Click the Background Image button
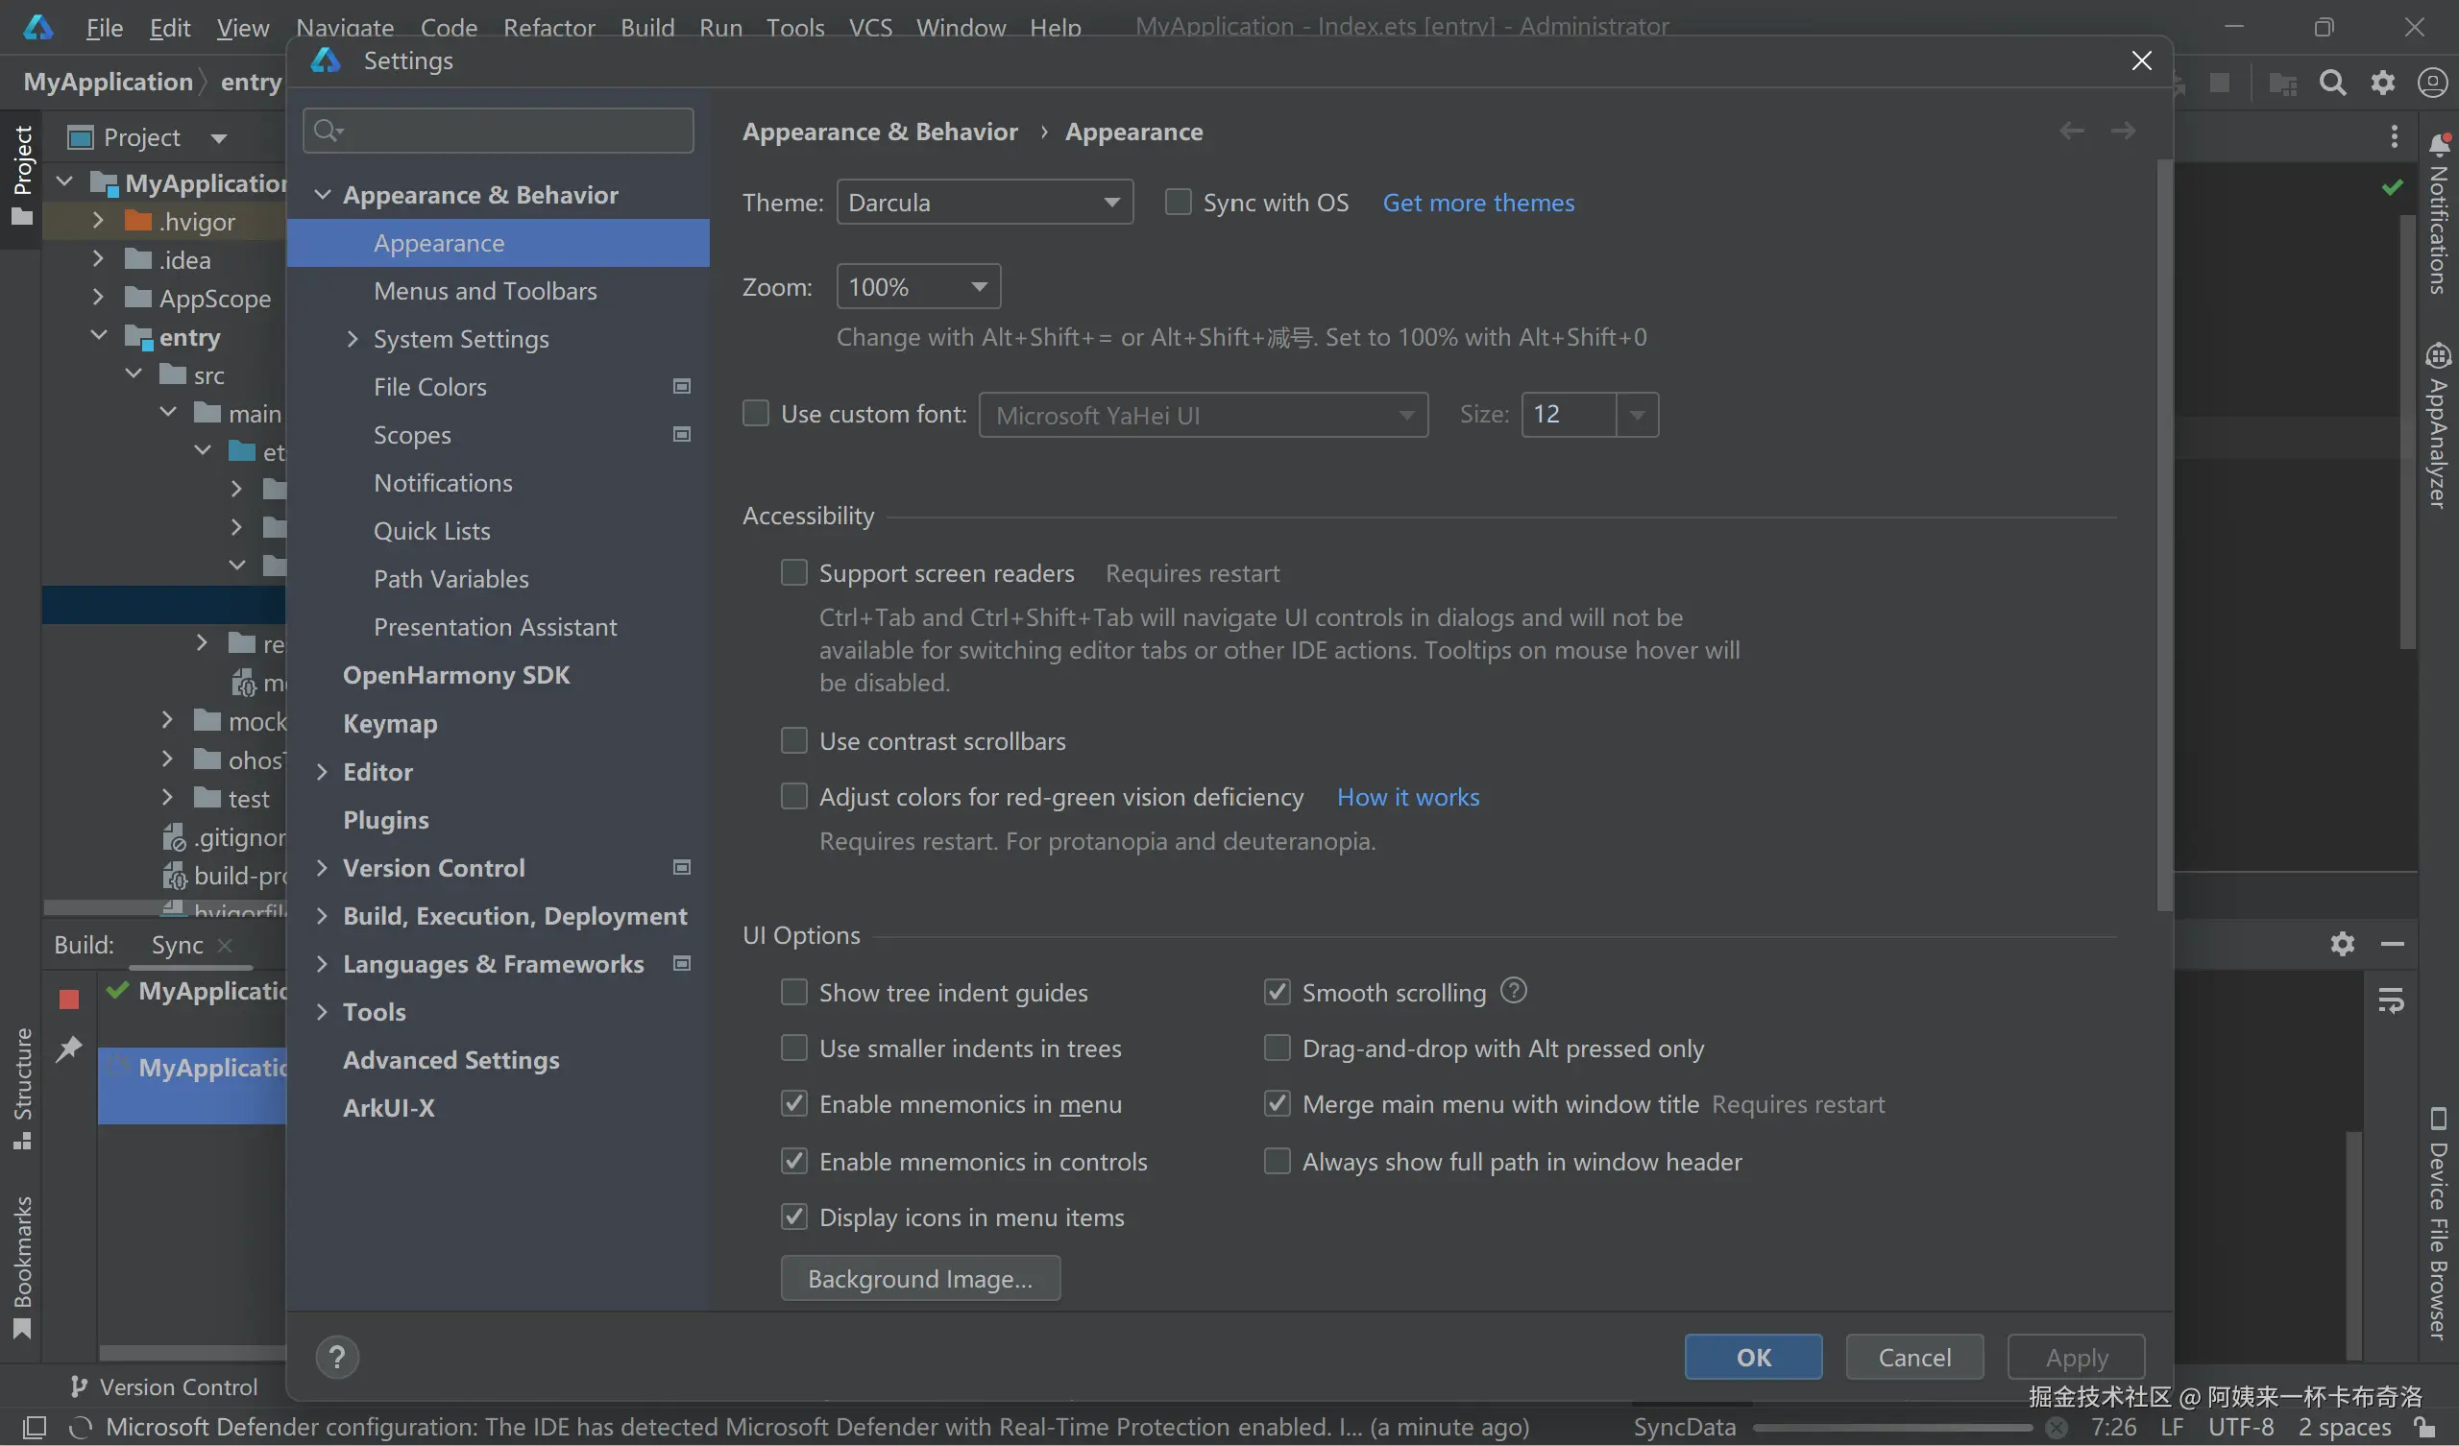2459x1446 pixels. (x=919, y=1278)
